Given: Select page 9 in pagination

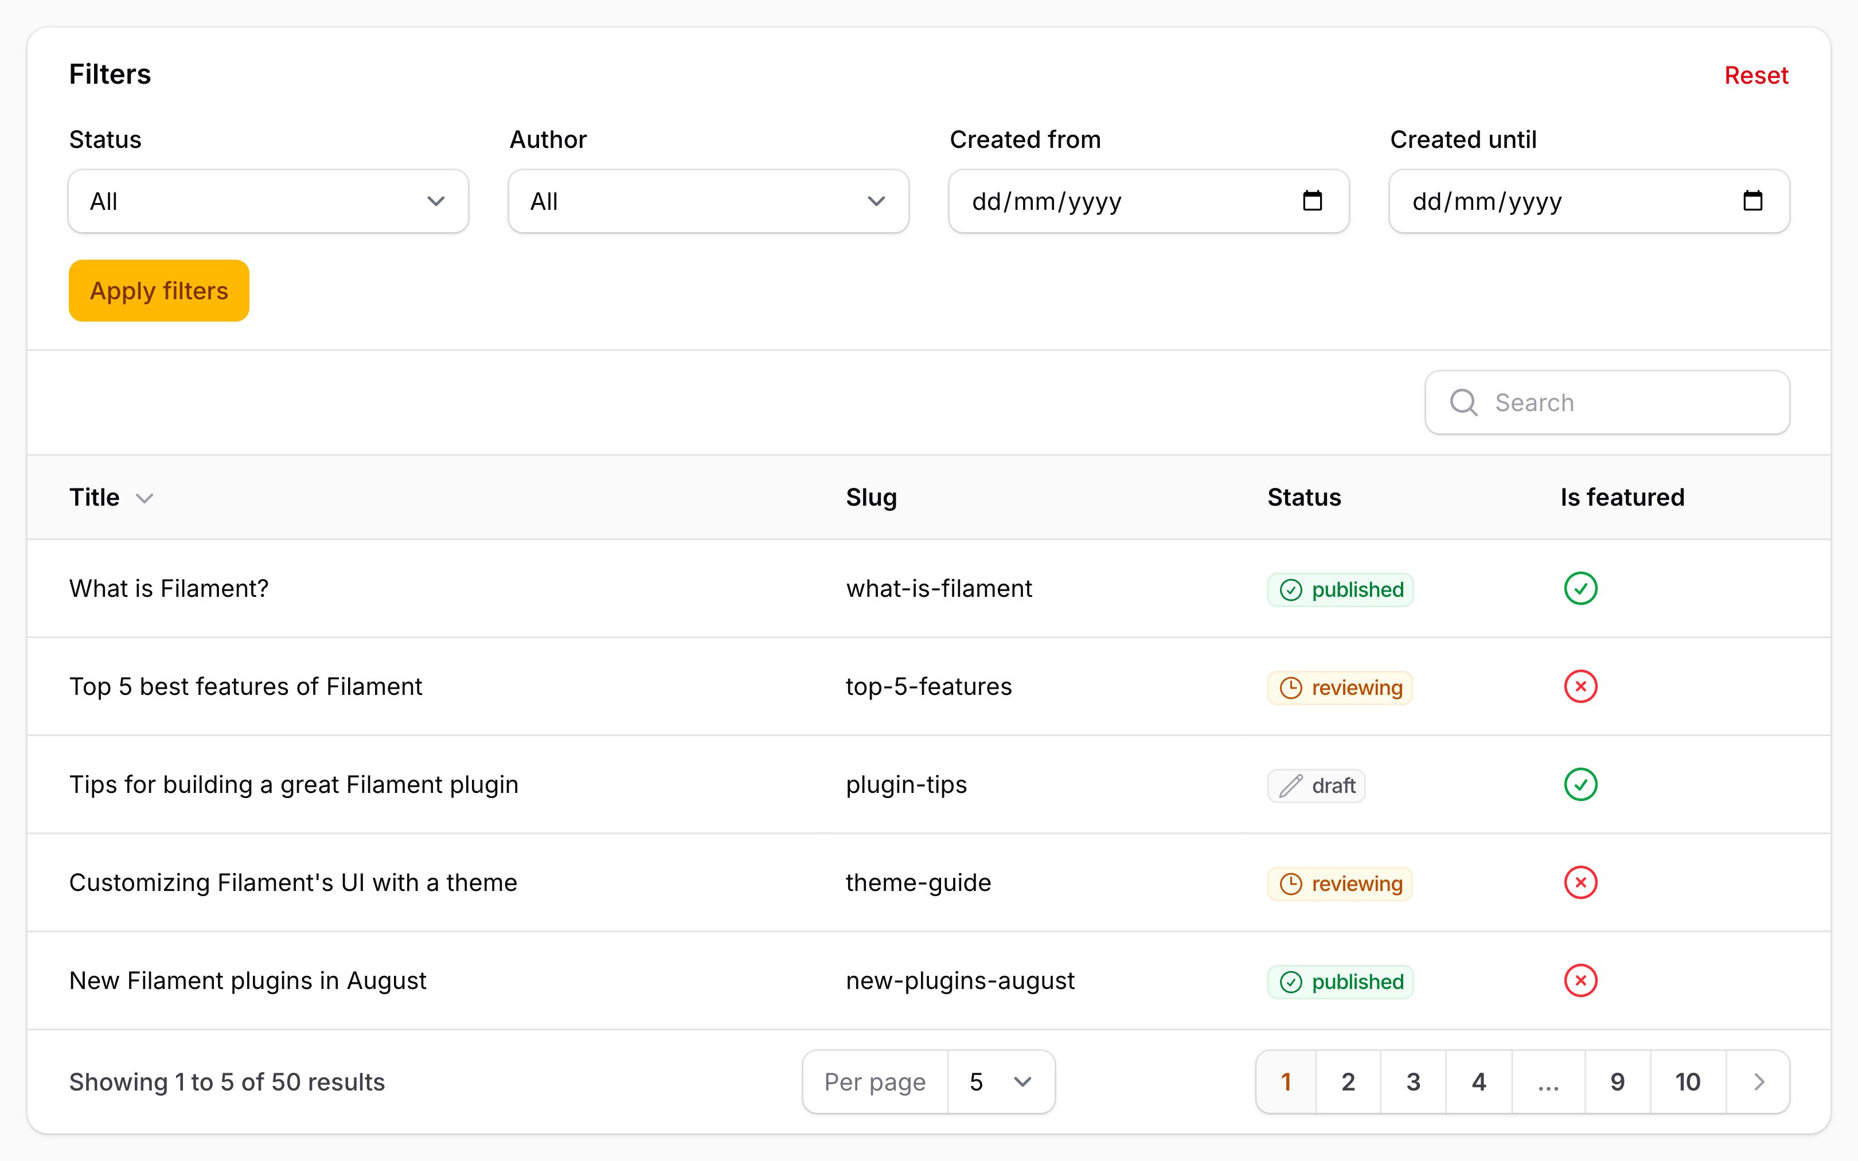Looking at the screenshot, I should coord(1618,1082).
